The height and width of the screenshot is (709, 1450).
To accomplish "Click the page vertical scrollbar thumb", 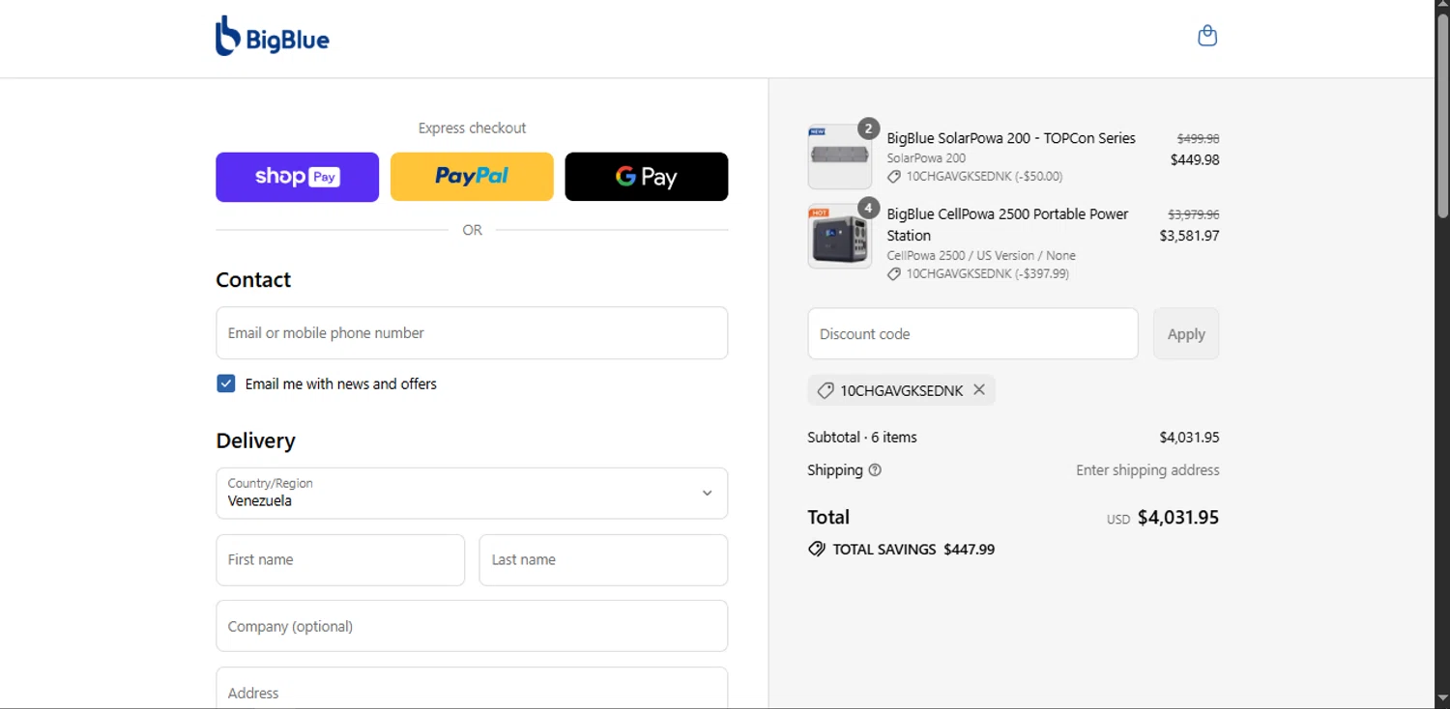I will coord(1442,116).
